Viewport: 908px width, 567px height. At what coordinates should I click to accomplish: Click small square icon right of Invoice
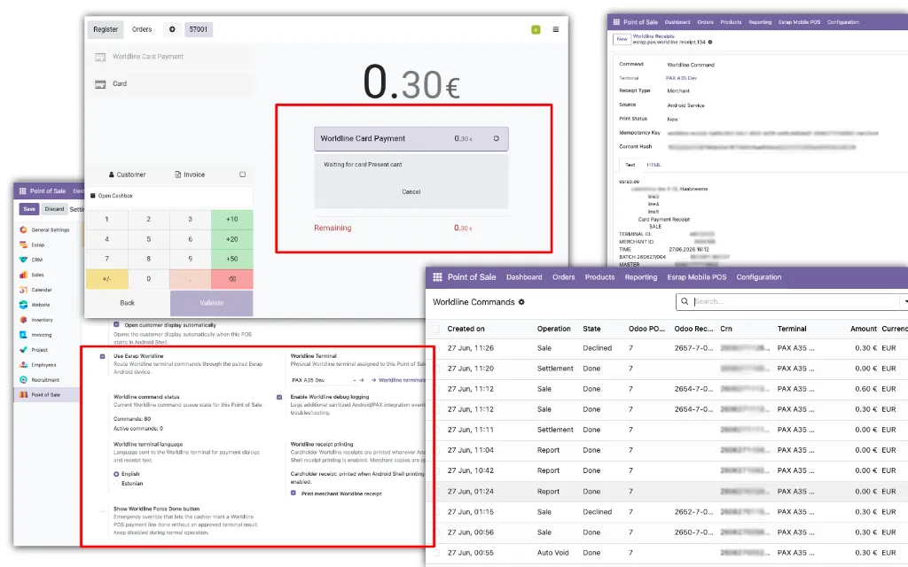point(243,175)
